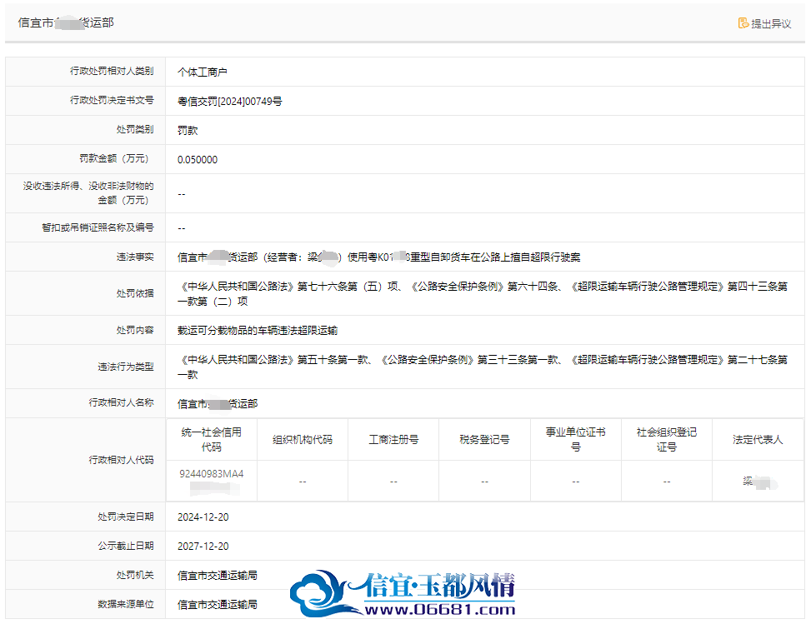806x624 pixels.
Task: Click the 处罚机关 value 信宜市交通运输局
Action: pyautogui.click(x=218, y=576)
